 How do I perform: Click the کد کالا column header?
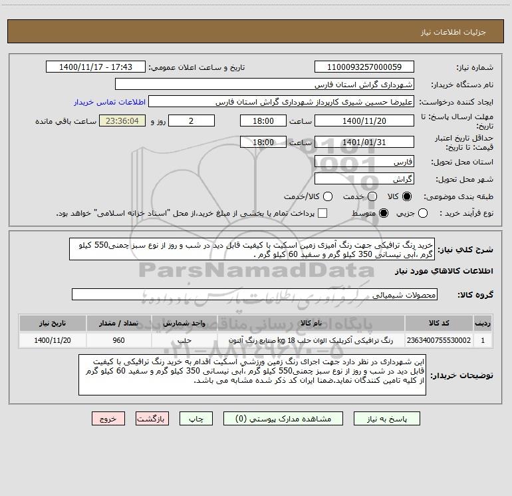(x=439, y=323)
